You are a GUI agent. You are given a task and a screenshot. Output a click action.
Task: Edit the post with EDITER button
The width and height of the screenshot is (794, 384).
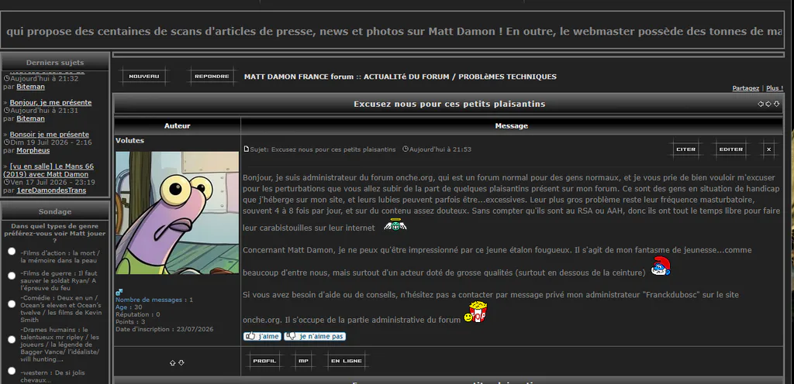pyautogui.click(x=730, y=149)
